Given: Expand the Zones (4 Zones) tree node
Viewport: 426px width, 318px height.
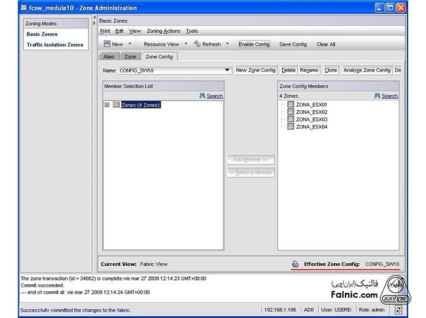Looking at the screenshot, I should 107,105.
